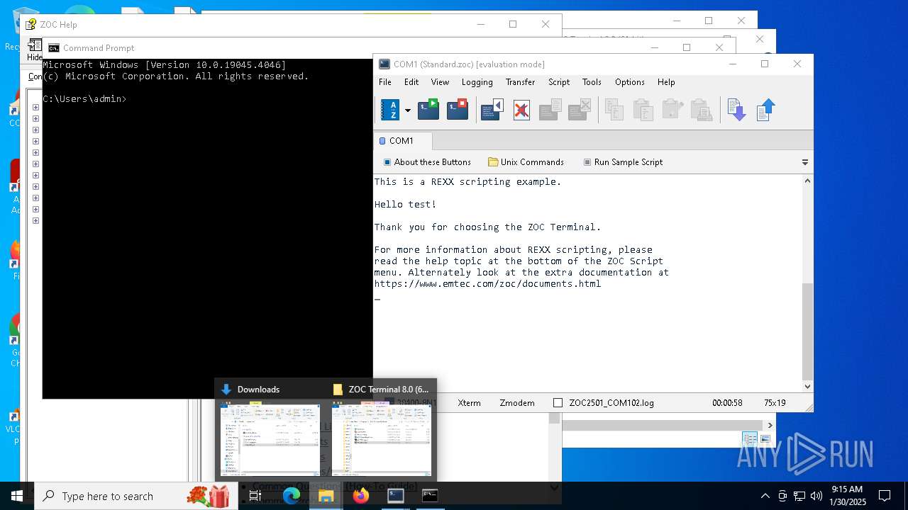Open the network tray icon

click(799, 496)
